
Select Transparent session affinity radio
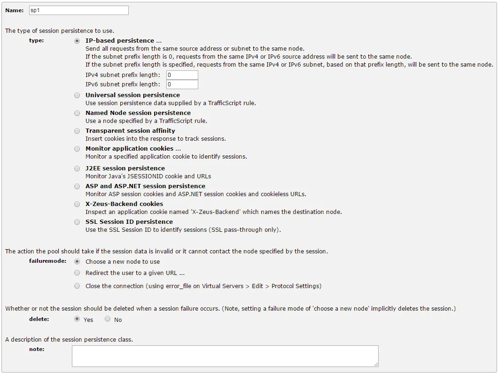pos(77,131)
